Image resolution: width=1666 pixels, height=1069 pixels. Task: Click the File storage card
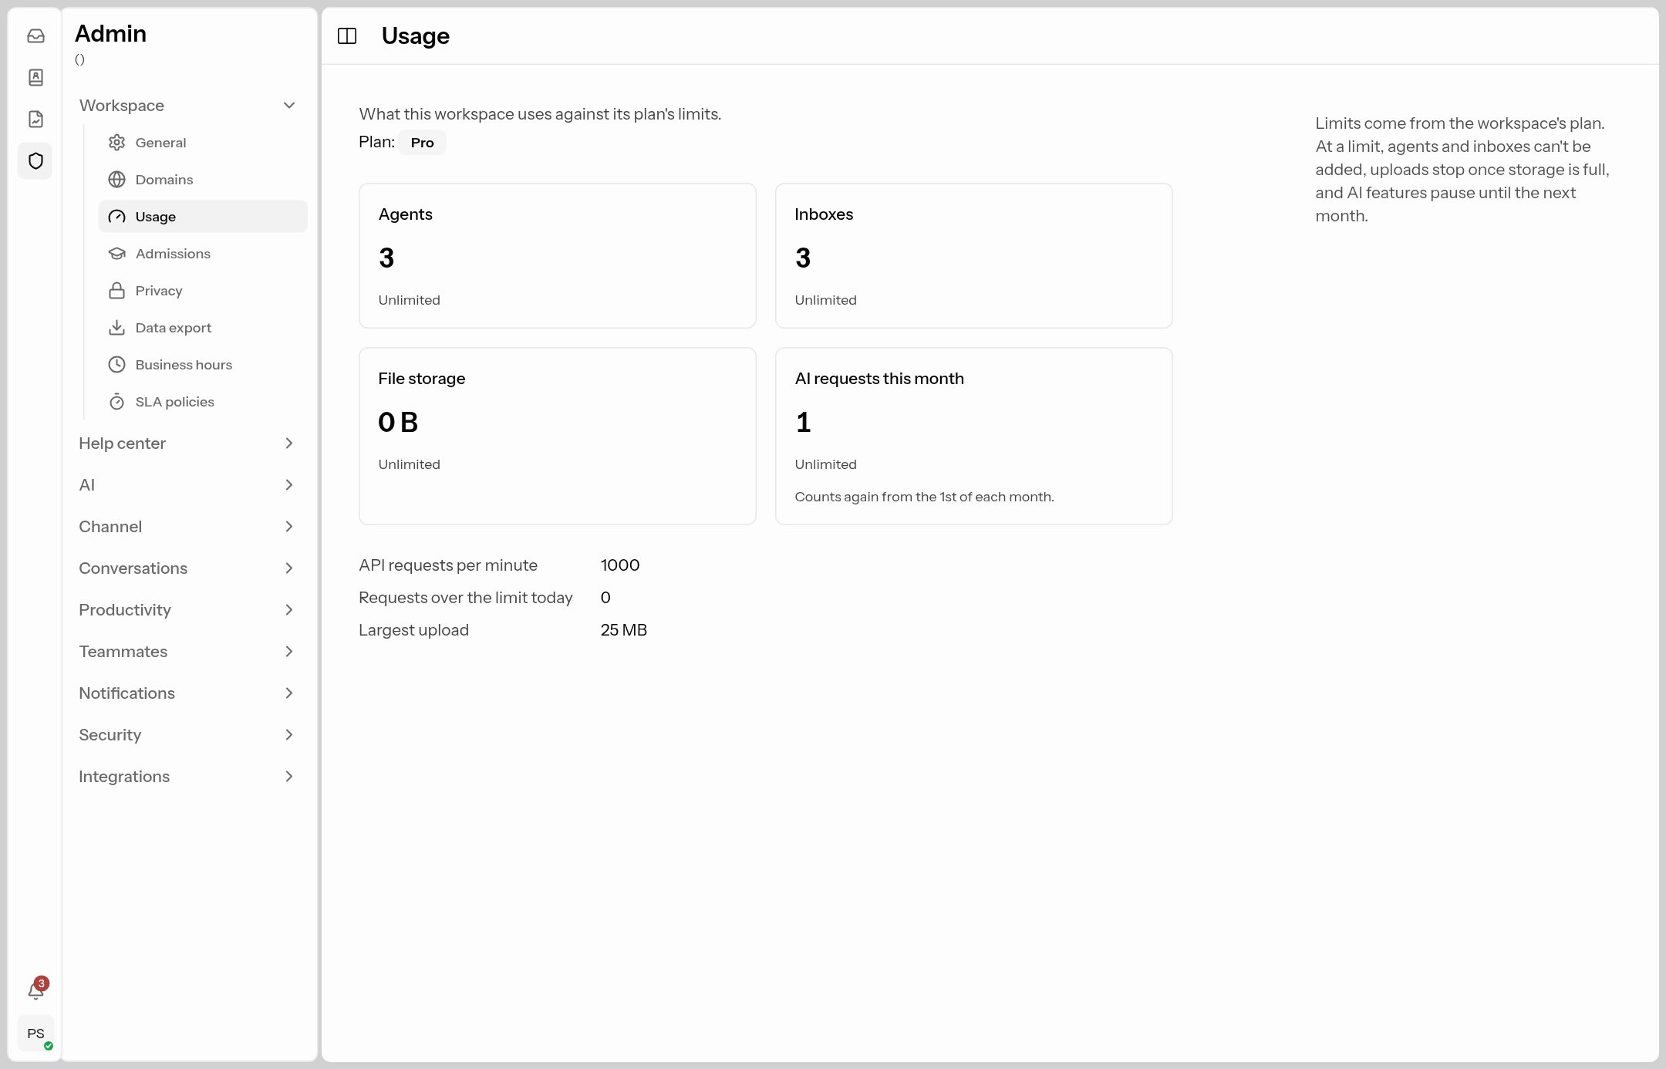(x=558, y=436)
